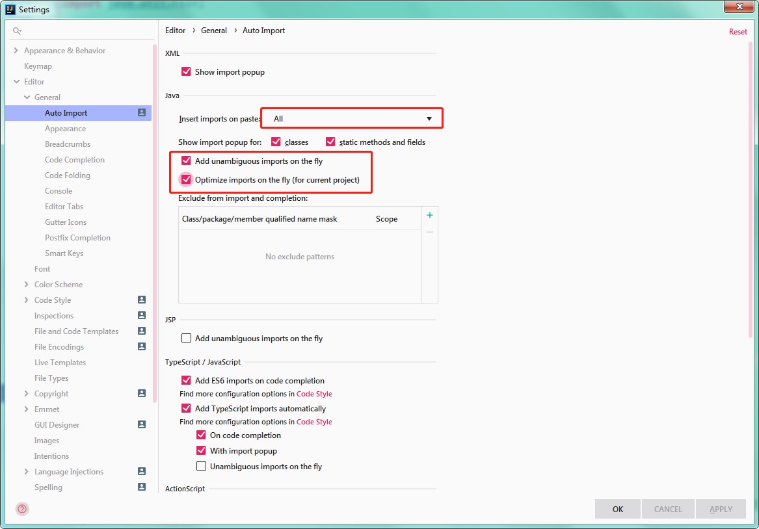Viewport: 759px width, 529px height.
Task: Open Code Style link under TypeScript imports
Action: pyautogui.click(x=314, y=422)
